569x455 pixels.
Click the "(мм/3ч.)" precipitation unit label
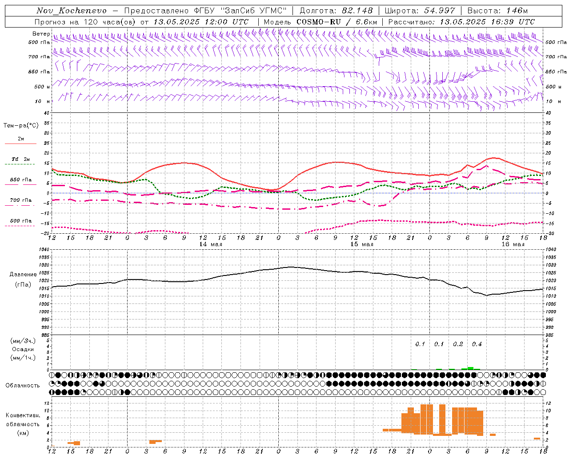pyautogui.click(x=23, y=341)
